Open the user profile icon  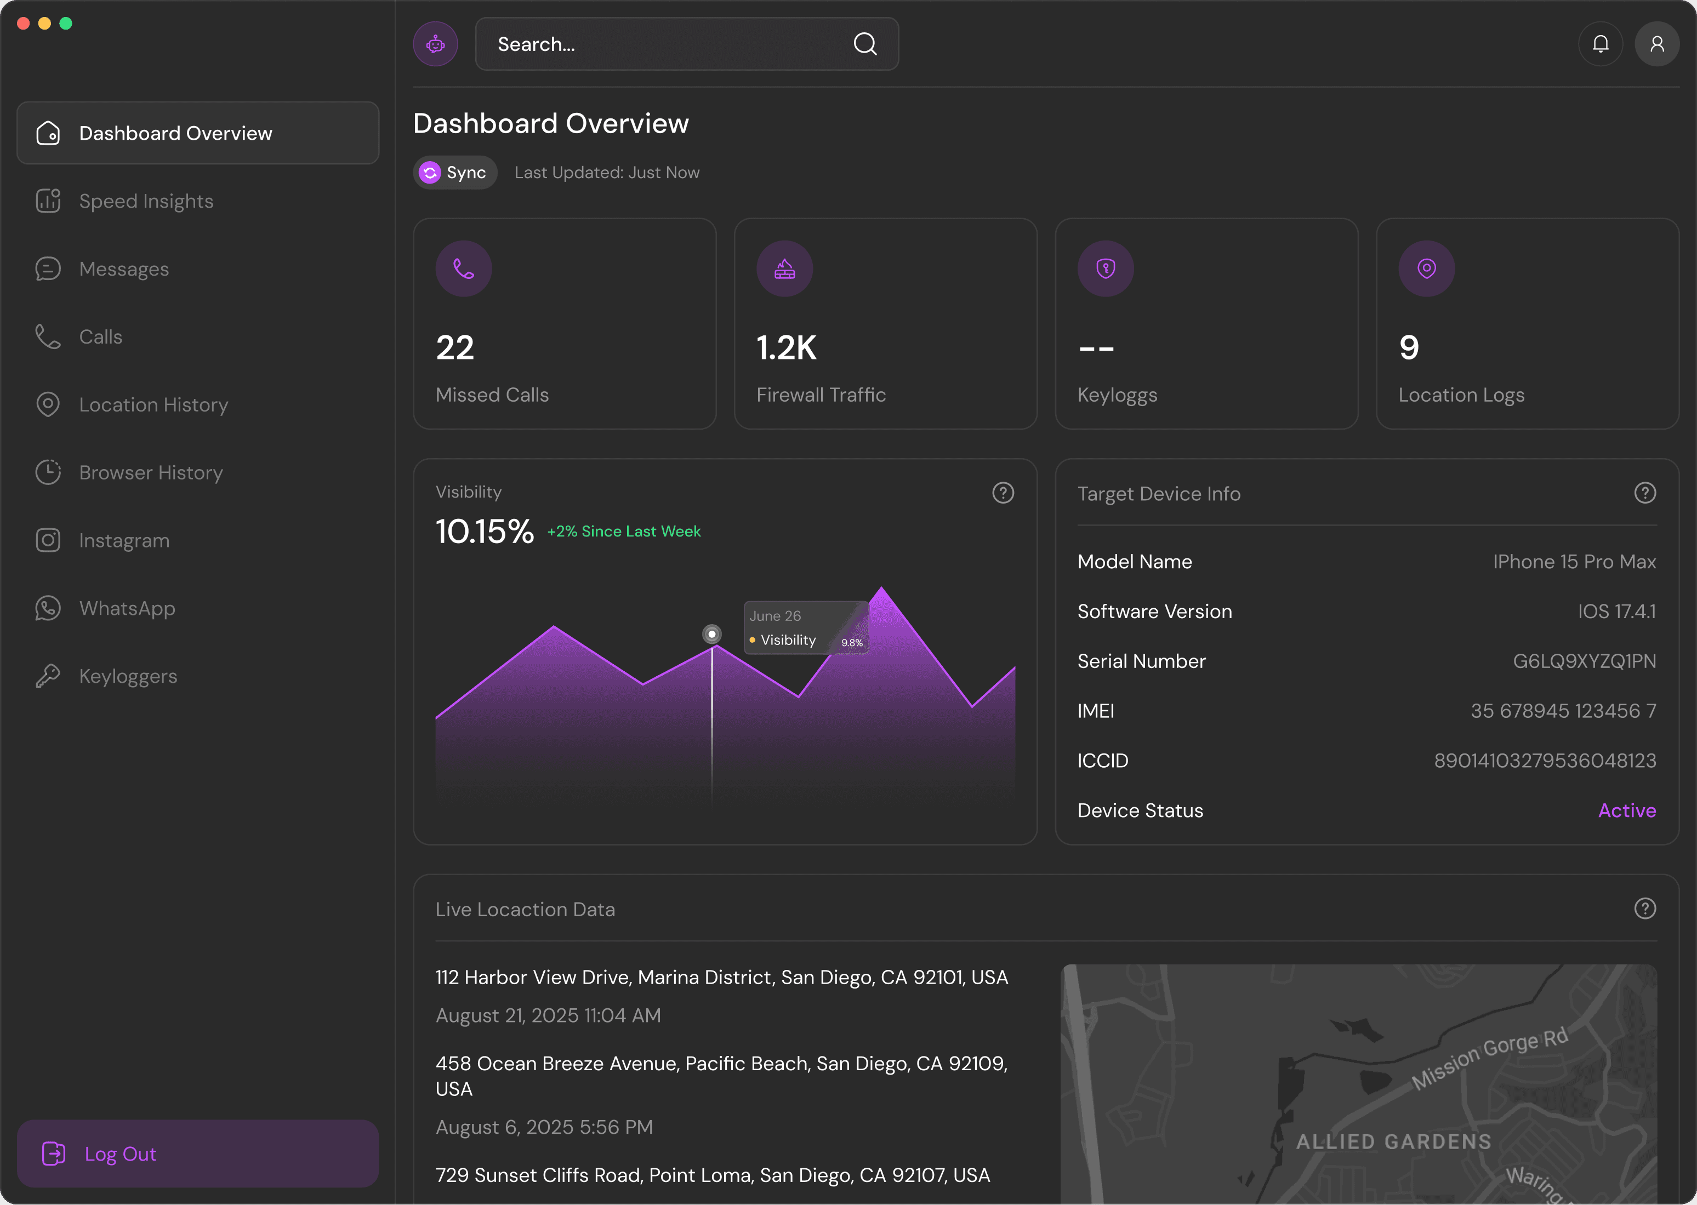(1656, 44)
